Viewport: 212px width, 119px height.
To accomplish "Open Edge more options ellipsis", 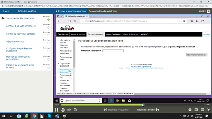I will [x=208, y=21].
